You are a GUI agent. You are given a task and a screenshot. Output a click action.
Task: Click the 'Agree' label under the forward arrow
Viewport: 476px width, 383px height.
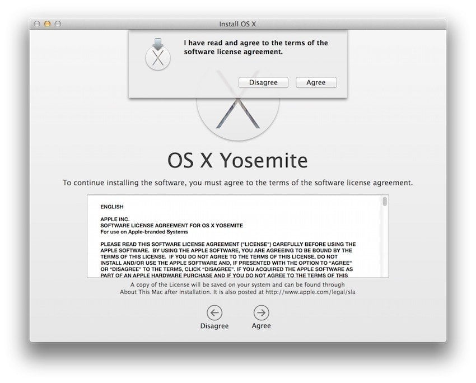[x=261, y=326]
